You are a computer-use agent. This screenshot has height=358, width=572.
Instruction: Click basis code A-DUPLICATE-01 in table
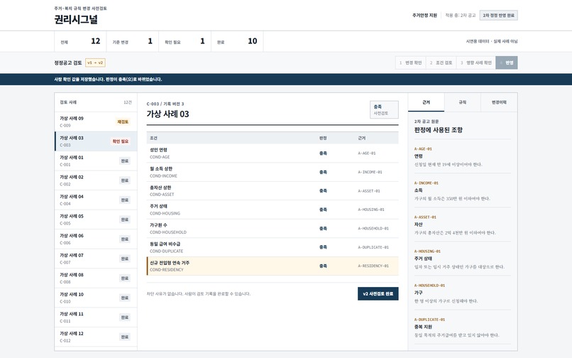coord(373,247)
